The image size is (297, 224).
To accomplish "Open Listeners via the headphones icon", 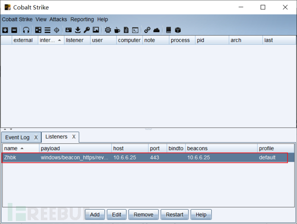I will coord(26,30).
